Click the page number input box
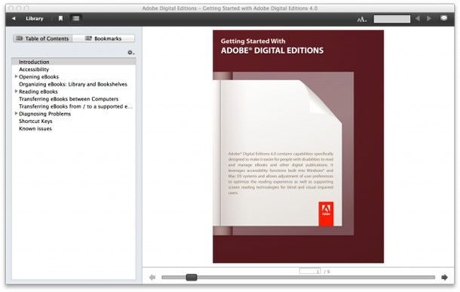Image resolution: width=460 pixels, height=292 pixels. coord(310,271)
